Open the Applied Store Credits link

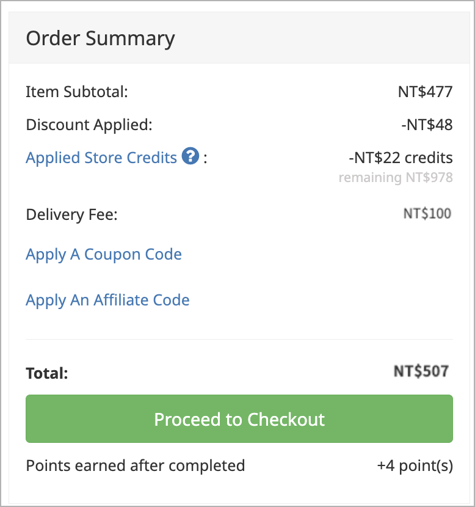[x=101, y=158]
